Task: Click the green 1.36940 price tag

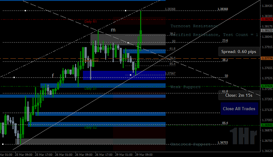Action: (267, 125)
